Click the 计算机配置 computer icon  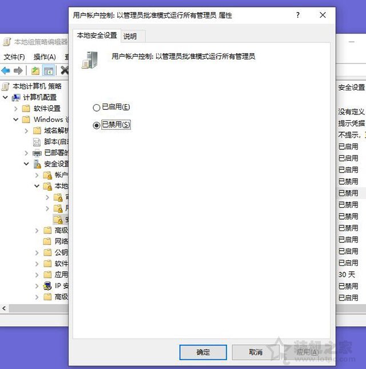click(16, 97)
